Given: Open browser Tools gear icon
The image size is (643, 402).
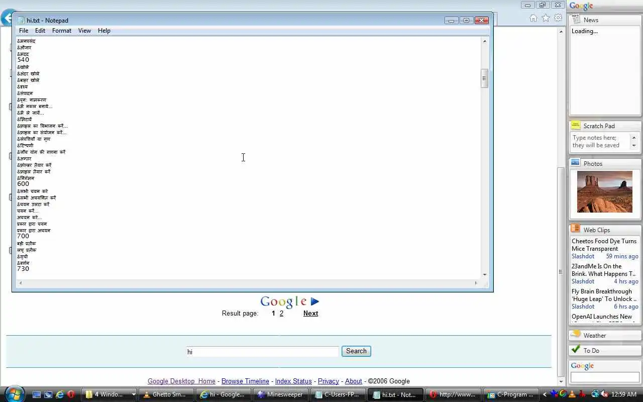Looking at the screenshot, I should pos(558,18).
